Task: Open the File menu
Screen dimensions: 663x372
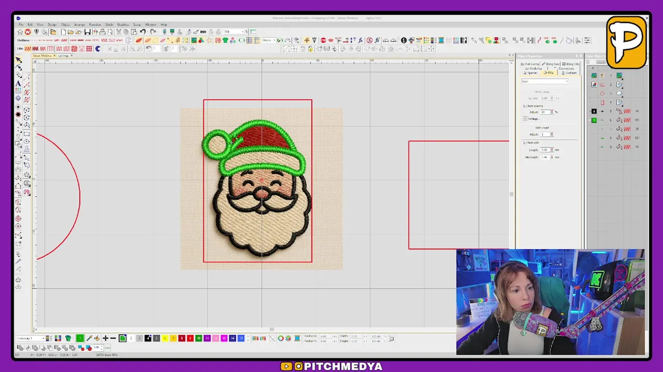Action: pos(21,24)
